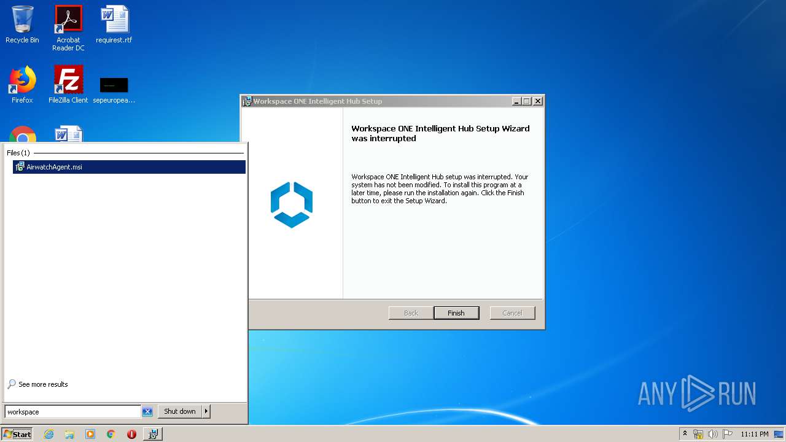
Task: Maximize the Workspace ONE Setup window
Action: [527, 101]
